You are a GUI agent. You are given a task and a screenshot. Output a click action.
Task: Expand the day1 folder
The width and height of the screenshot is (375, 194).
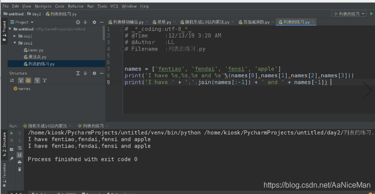point(15,36)
